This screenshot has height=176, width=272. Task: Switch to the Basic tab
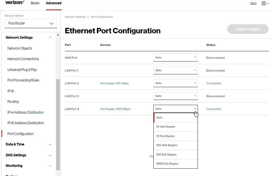[35, 3]
